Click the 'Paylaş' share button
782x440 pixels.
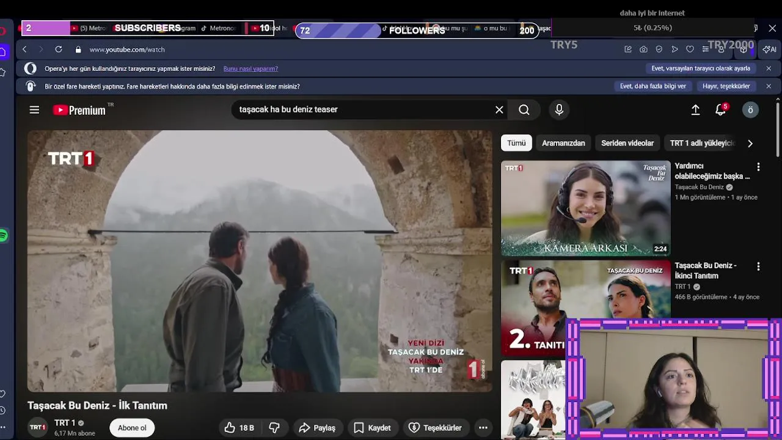pos(317,428)
